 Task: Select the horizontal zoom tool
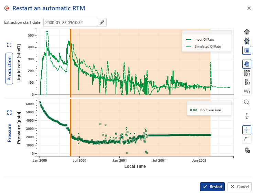247,91
